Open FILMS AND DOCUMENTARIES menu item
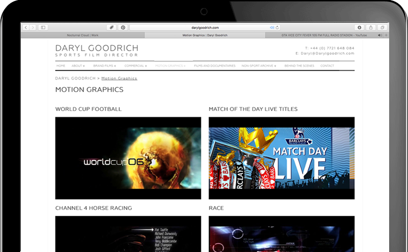 pos(215,66)
